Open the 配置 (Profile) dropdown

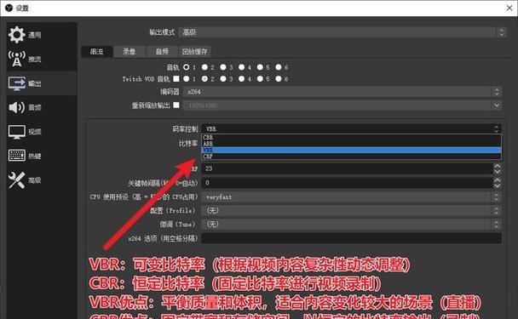click(x=352, y=210)
